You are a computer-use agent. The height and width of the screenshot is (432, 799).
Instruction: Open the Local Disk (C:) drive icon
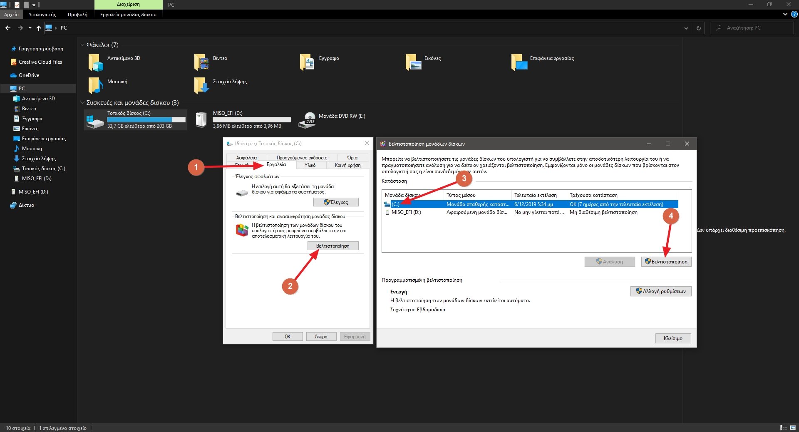pyautogui.click(x=95, y=120)
